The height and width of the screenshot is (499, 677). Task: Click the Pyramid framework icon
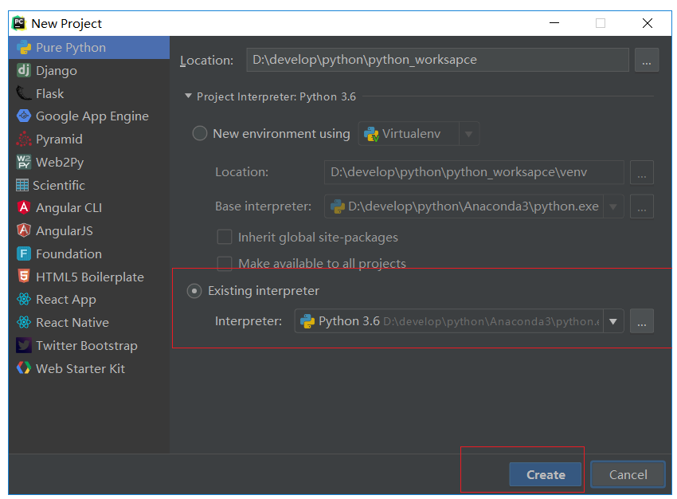tap(24, 139)
